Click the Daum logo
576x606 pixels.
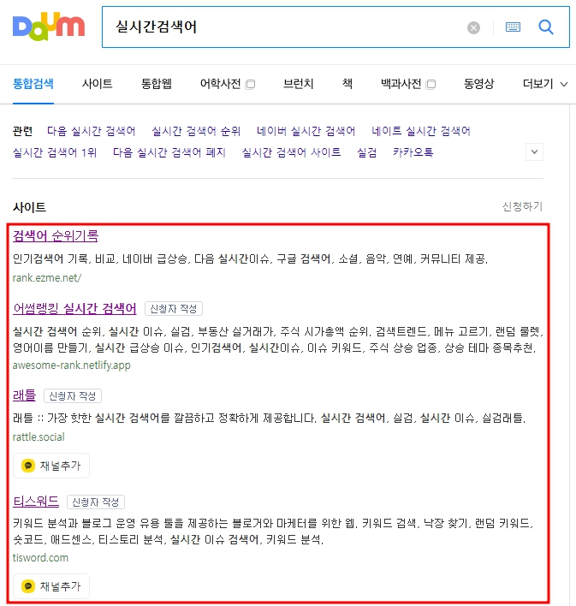[x=49, y=27]
